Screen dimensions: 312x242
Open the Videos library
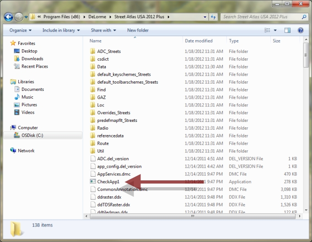point(28,112)
